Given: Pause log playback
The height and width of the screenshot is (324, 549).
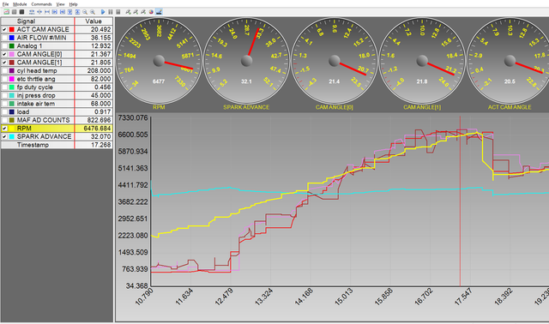Looking at the screenshot, I should point(111,12).
